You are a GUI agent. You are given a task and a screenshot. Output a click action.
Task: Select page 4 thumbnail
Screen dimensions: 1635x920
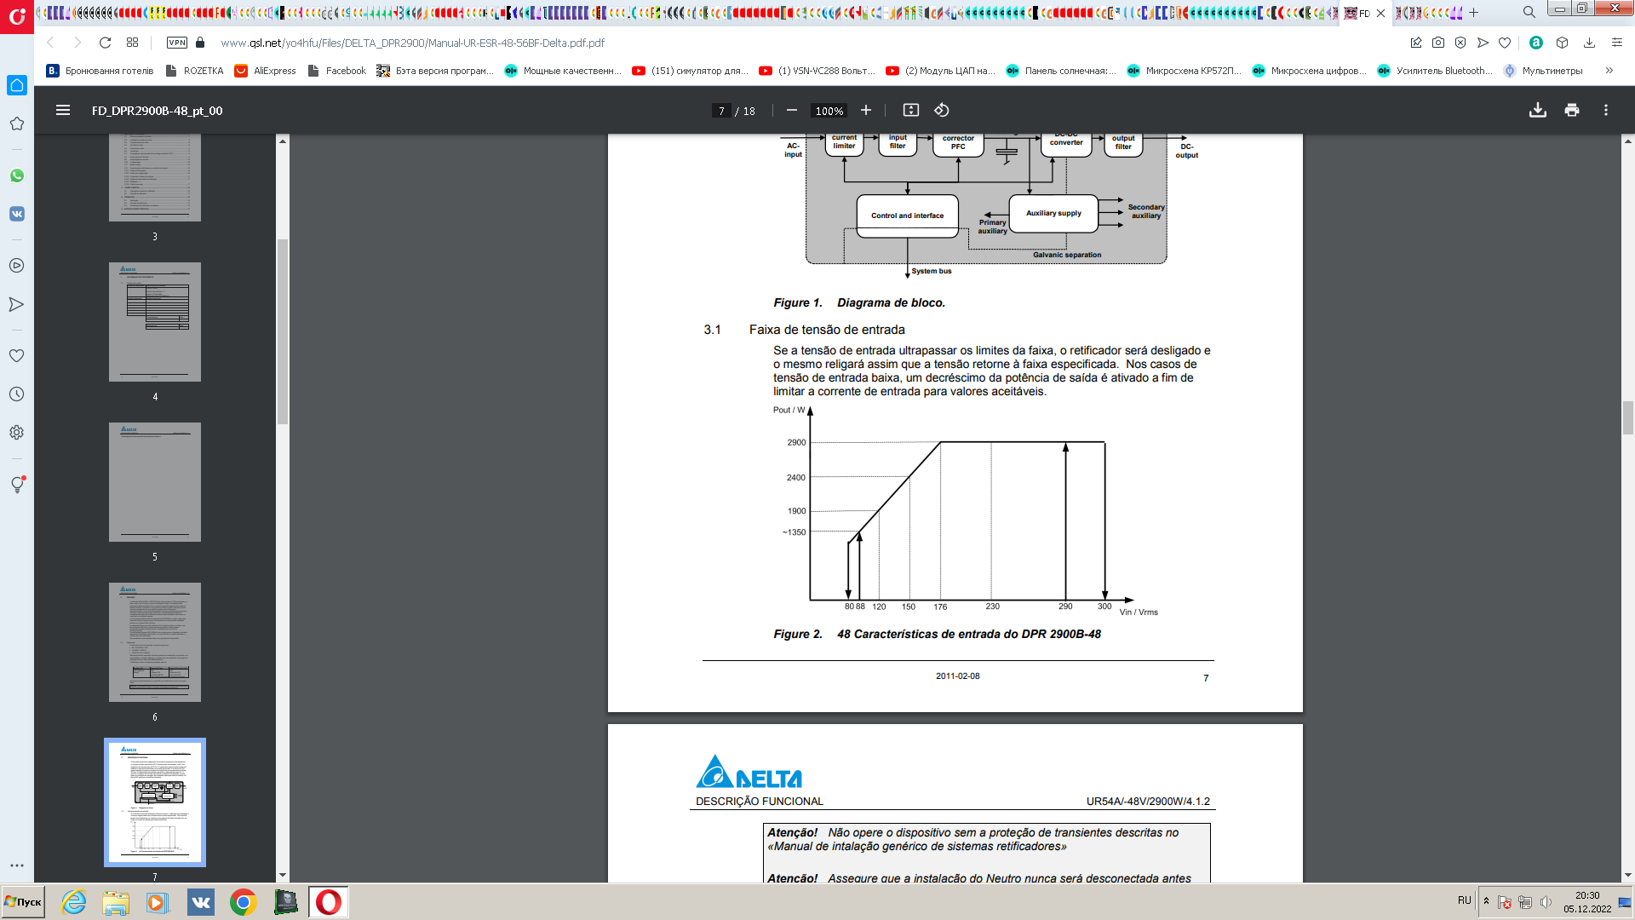click(155, 322)
